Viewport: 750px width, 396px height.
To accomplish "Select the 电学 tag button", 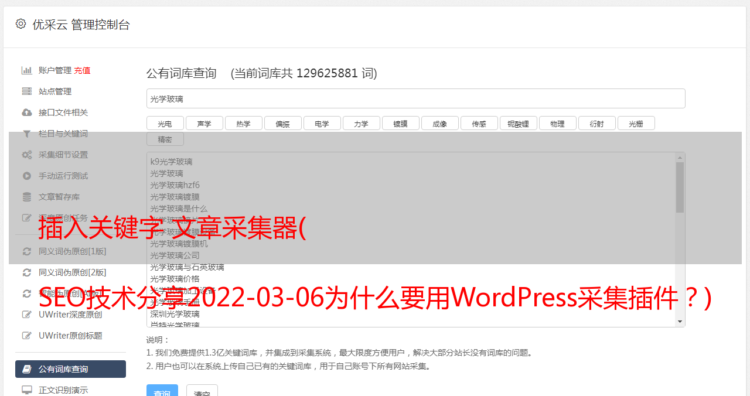I will click(322, 123).
